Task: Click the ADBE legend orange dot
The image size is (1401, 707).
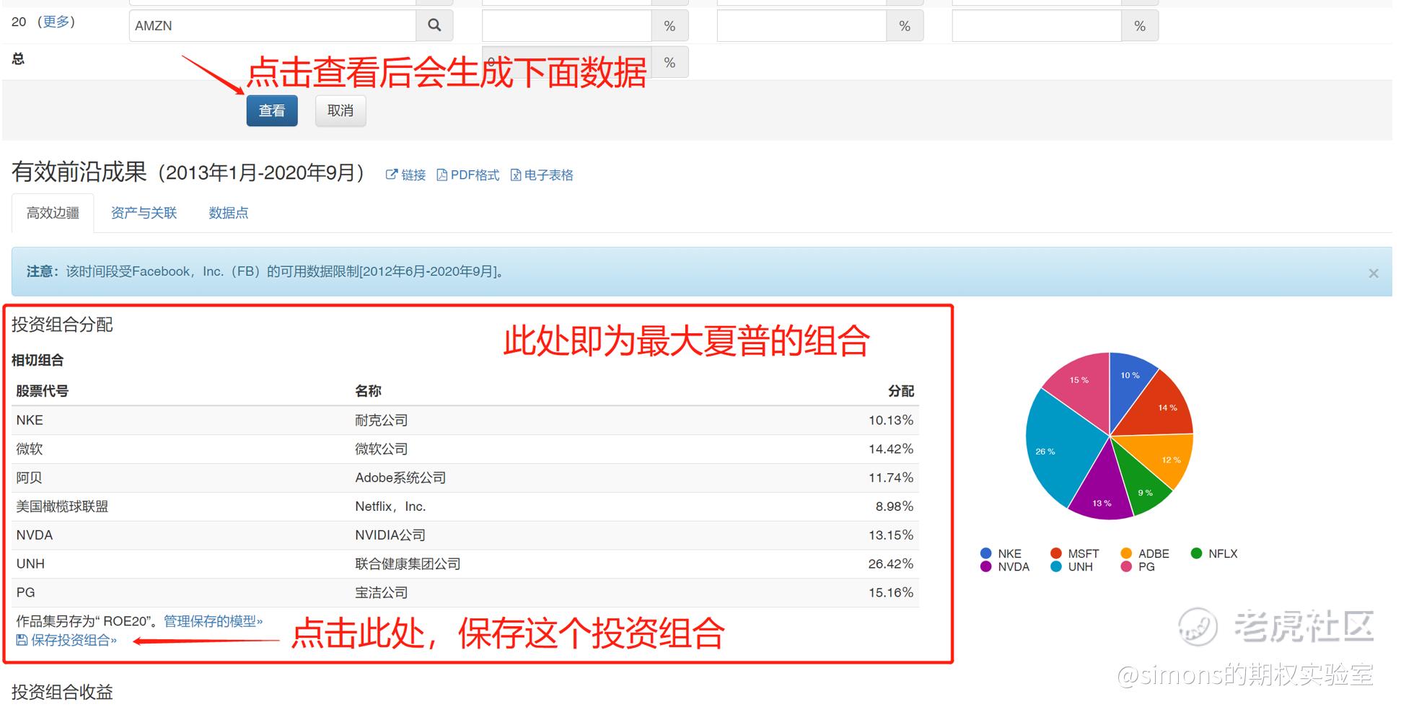Action: point(1126,553)
